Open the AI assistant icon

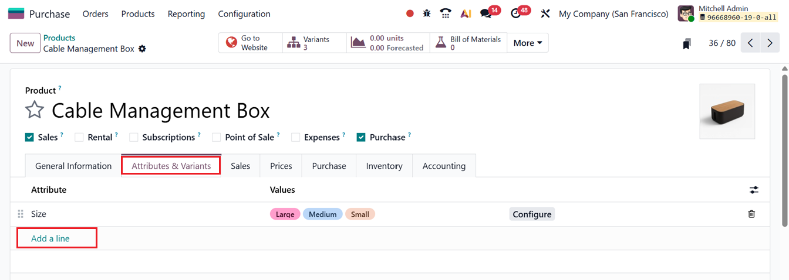pos(466,13)
